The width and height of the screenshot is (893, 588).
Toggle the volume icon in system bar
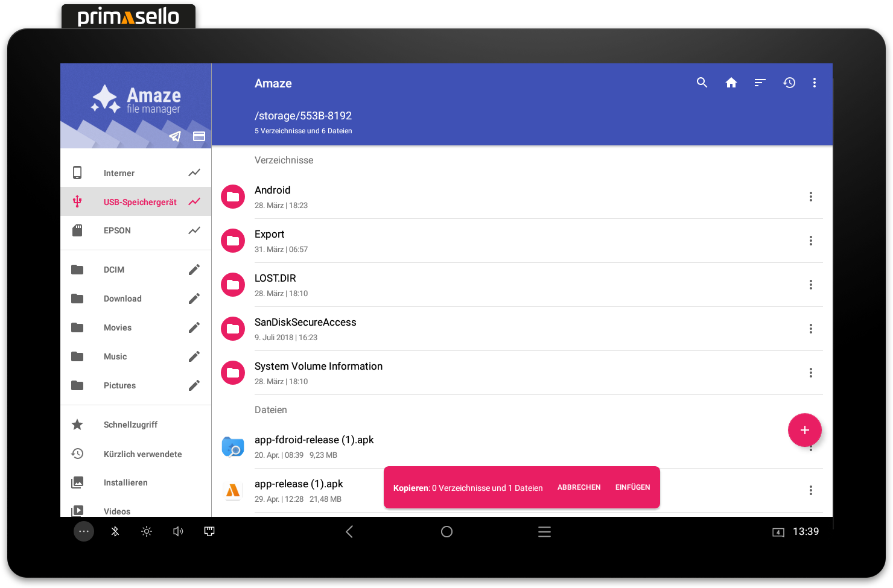(178, 531)
